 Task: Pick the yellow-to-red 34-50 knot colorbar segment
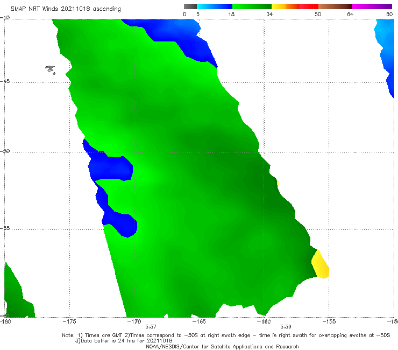295,6
